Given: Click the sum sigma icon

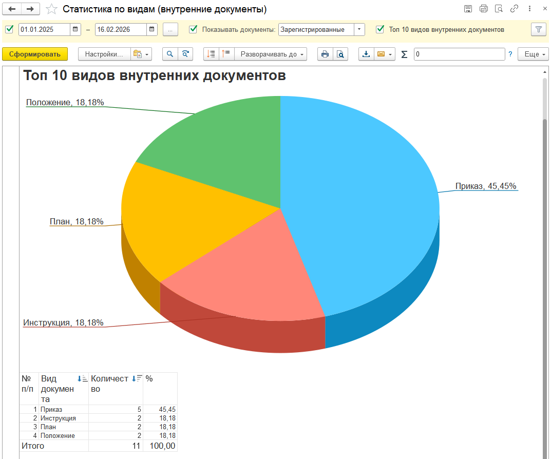Looking at the screenshot, I should (x=404, y=54).
